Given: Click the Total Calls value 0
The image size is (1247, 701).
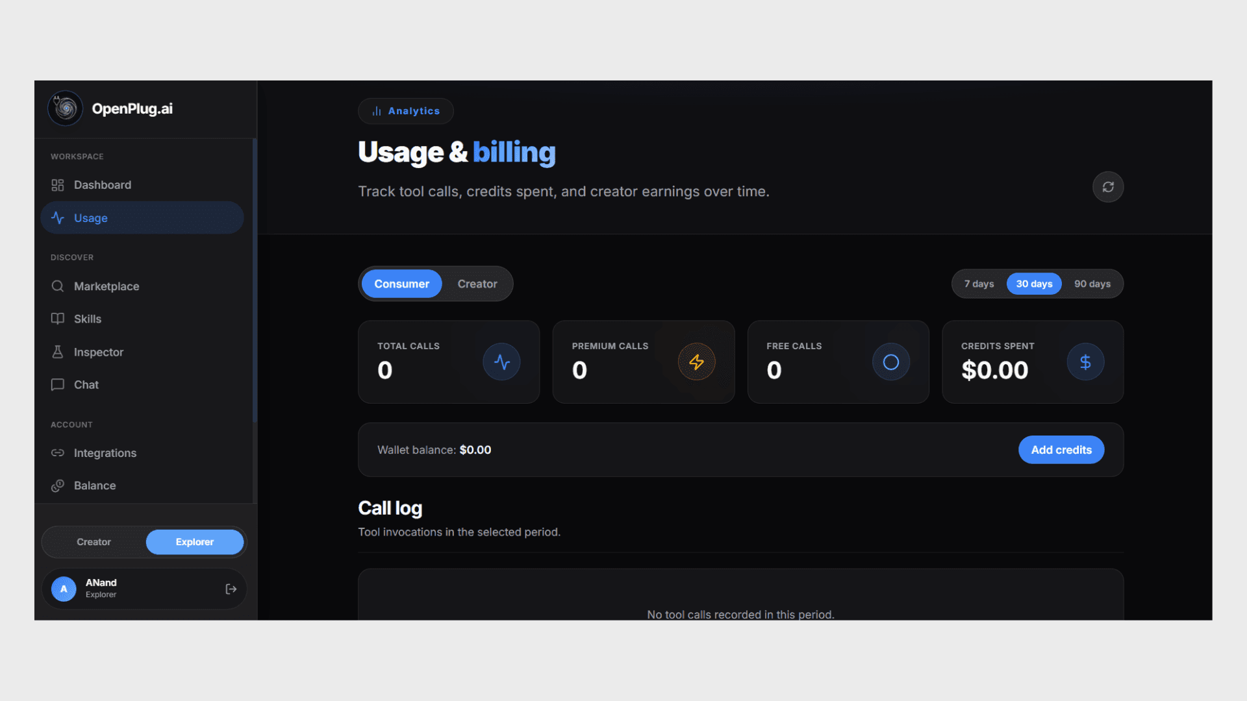Looking at the screenshot, I should pos(385,370).
